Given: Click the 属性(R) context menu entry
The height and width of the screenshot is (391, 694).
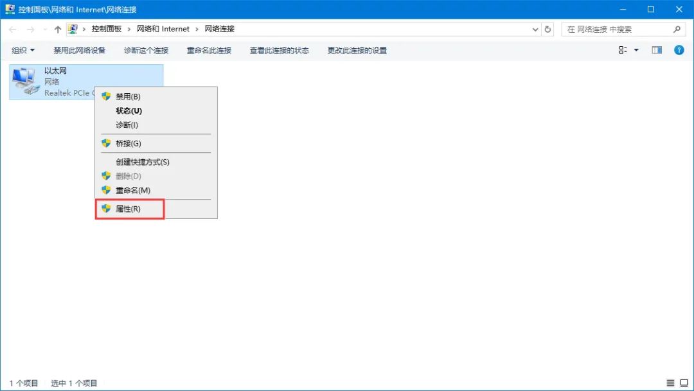Looking at the screenshot, I should click(128, 209).
